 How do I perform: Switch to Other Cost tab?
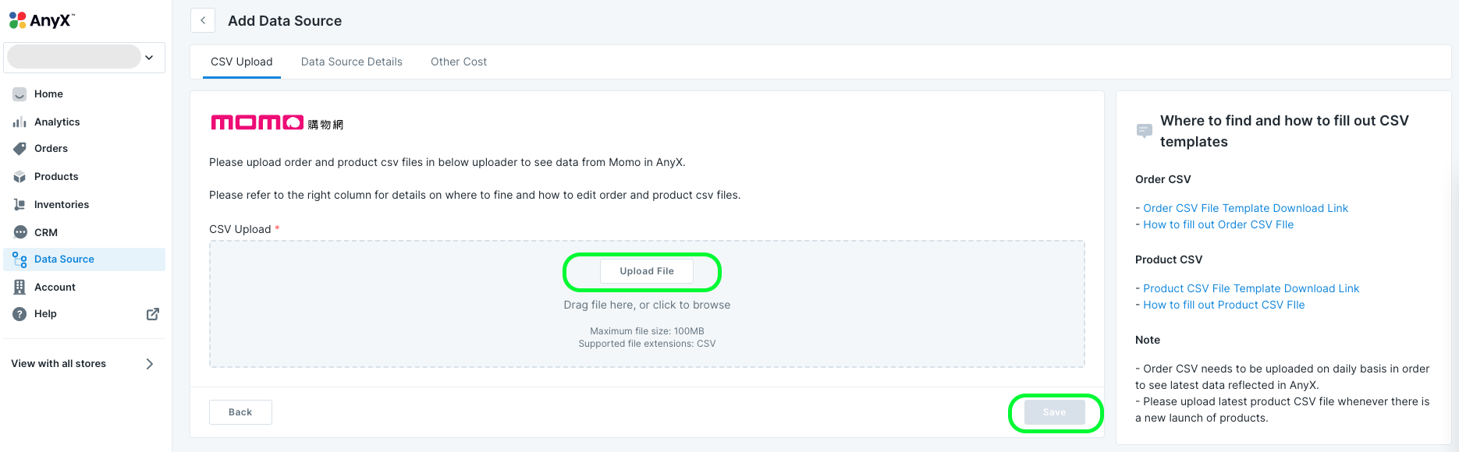[x=459, y=62]
